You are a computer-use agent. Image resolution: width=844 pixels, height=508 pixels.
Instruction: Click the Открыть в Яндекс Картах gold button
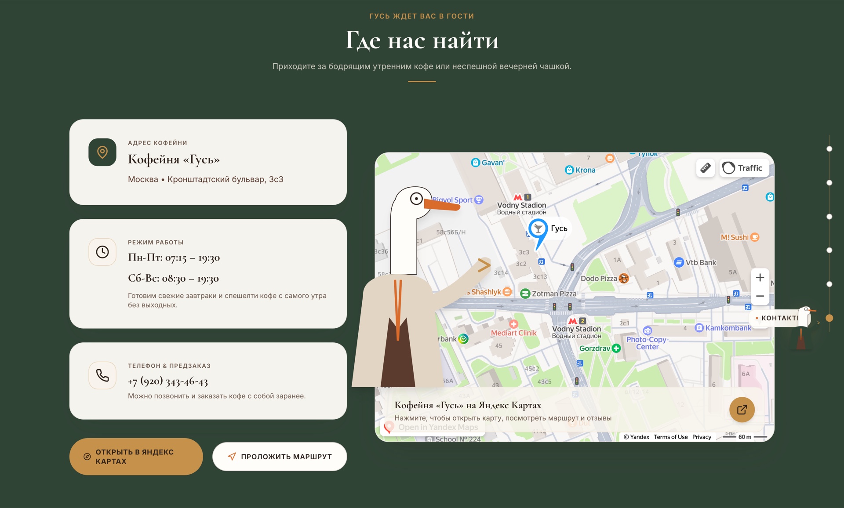click(x=136, y=457)
